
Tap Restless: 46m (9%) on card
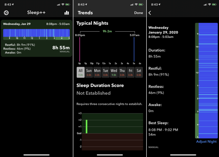(x=17, y=49)
